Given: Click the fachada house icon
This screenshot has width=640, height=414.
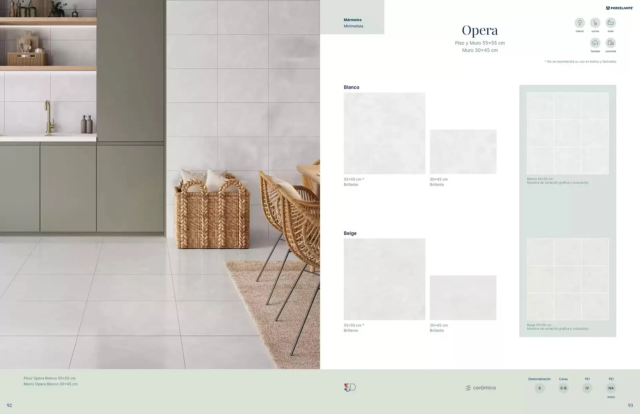Looking at the screenshot, I should [x=595, y=43].
